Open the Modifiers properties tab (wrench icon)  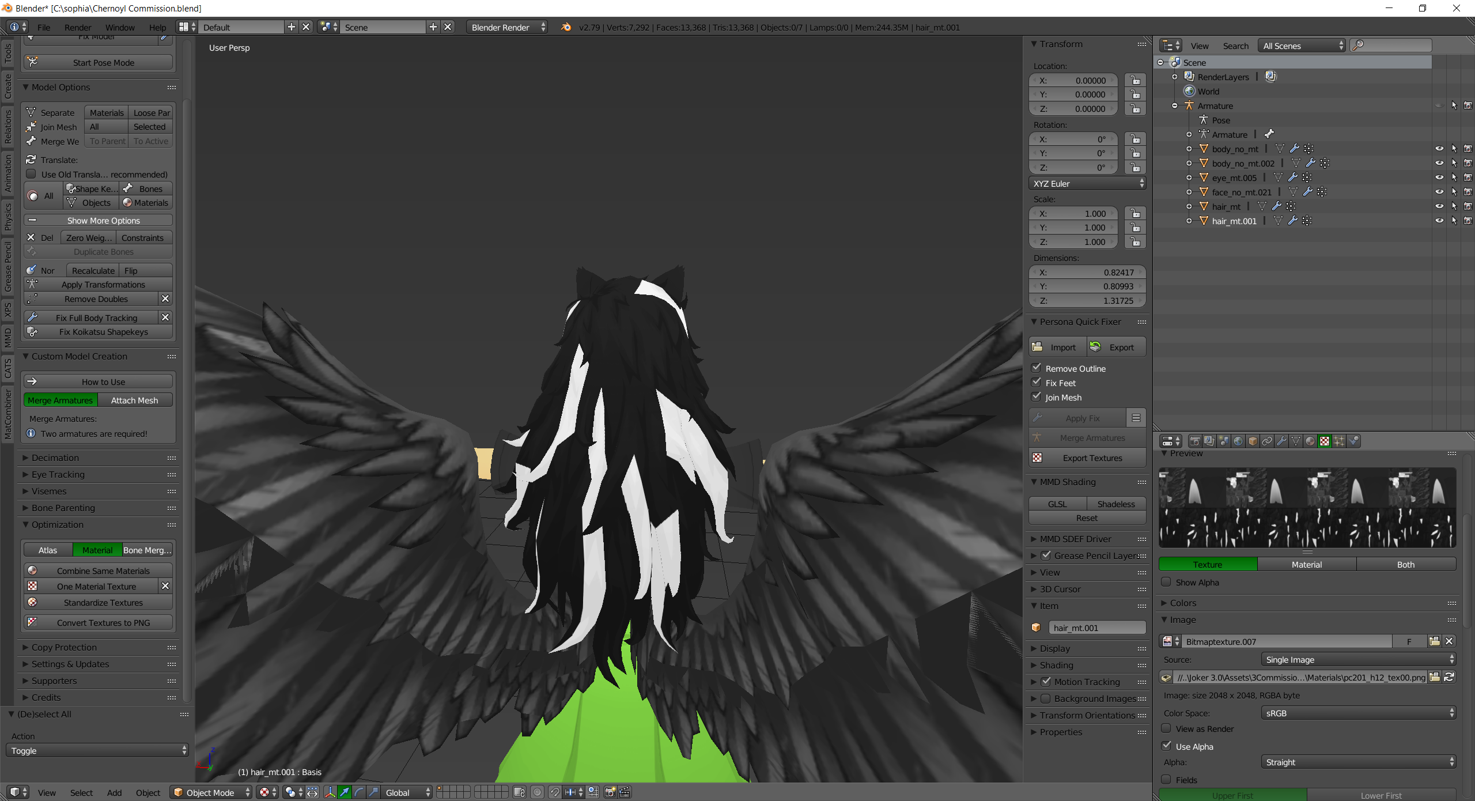pyautogui.click(x=1281, y=441)
